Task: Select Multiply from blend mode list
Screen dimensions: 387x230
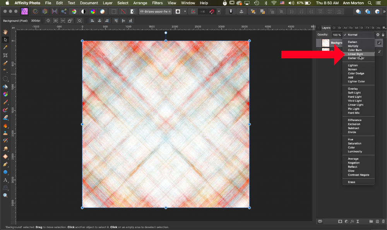Action: 353,46
